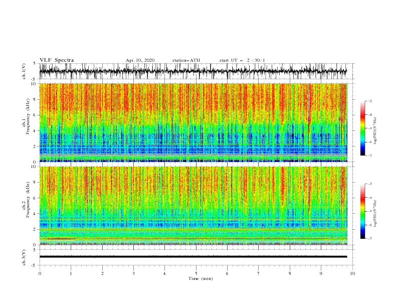Click the ch.1(V) axis label
The image size is (397, 307).
tap(24, 71)
